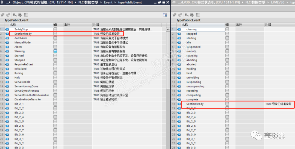295x149 pixels.
Task: Toggle the ManualMode start value checkbox
Action: click(55, 43)
